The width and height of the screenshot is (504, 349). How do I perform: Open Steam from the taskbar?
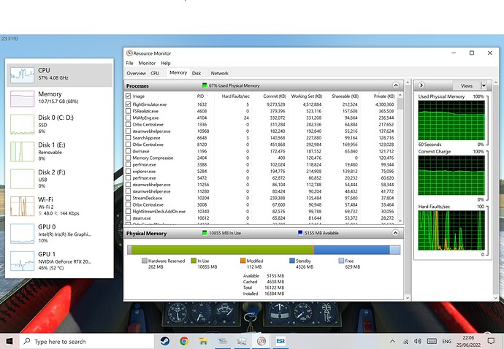click(x=165, y=341)
